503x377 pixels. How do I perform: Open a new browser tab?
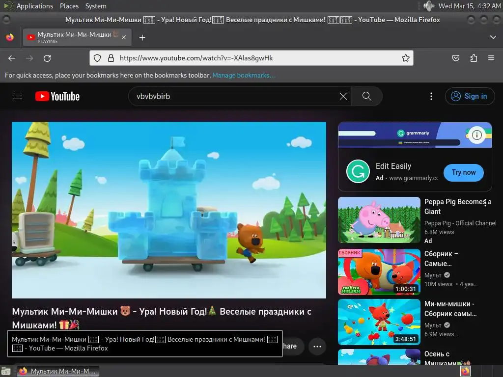coord(142,38)
